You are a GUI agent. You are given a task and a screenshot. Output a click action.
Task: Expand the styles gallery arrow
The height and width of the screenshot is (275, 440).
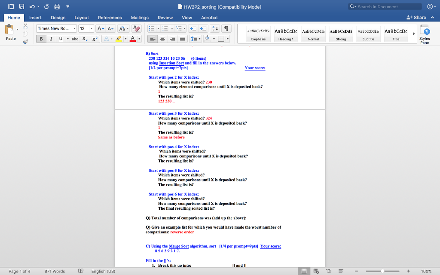(414, 33)
